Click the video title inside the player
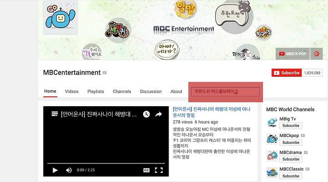Screen dimensions: 328x182 (98, 114)
